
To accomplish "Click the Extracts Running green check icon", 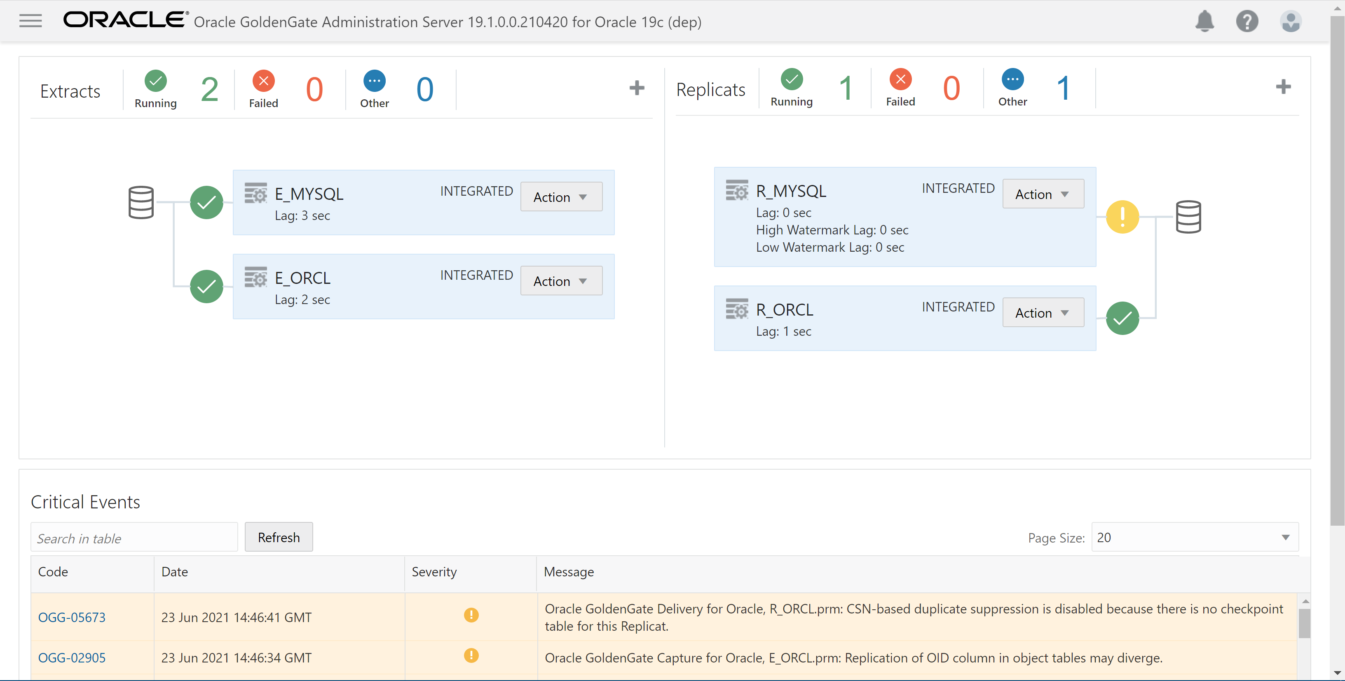I will (156, 81).
